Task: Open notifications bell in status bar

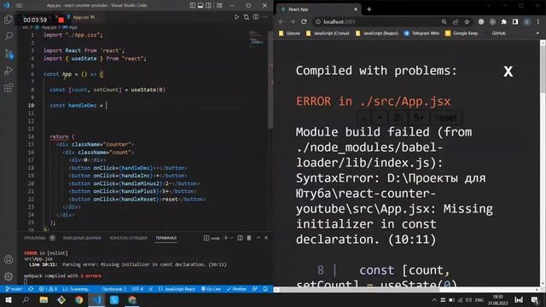Action: 265,289
